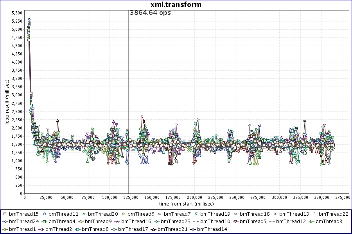Image resolution: width=352 pixels, height=234 pixels.
Task: Click the xml.transform chart title
Action: (x=176, y=5)
